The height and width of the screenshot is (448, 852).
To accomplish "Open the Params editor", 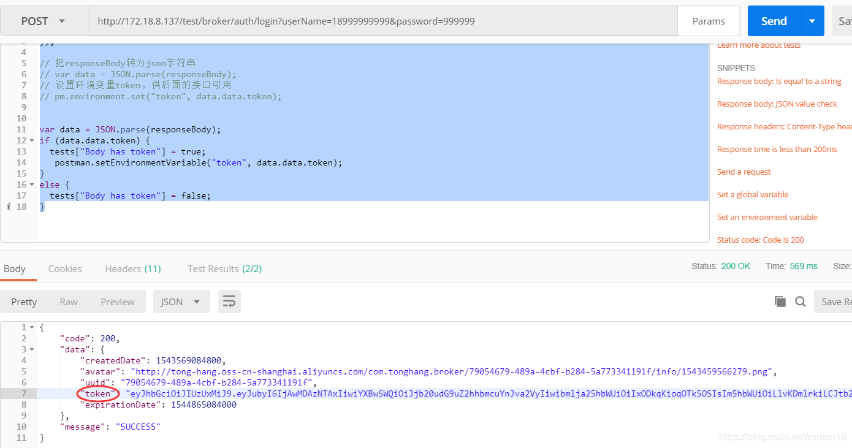I will point(709,21).
